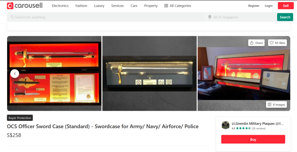Viewport: 297px width, 152px height.
Task: Buy the OCS Officer Sword Case
Action: click(253, 139)
